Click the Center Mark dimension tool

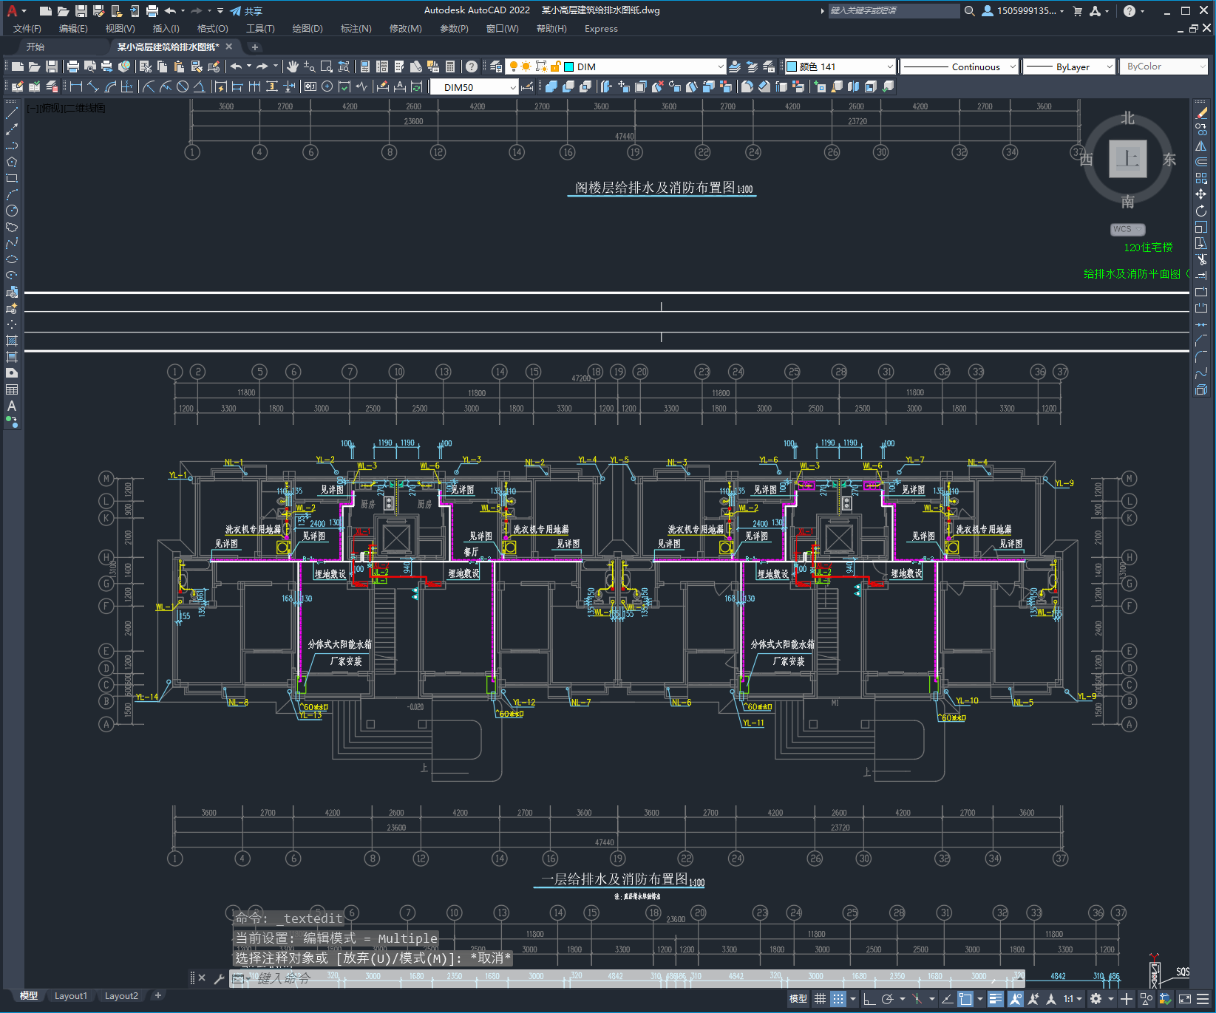coord(327,87)
